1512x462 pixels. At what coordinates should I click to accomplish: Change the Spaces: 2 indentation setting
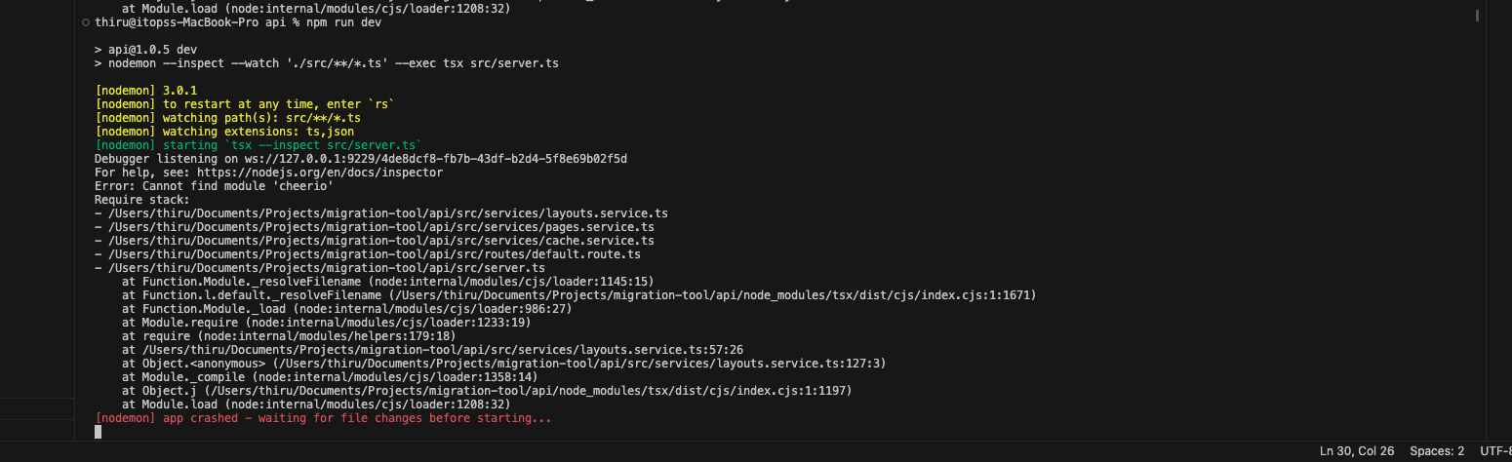click(x=1437, y=451)
